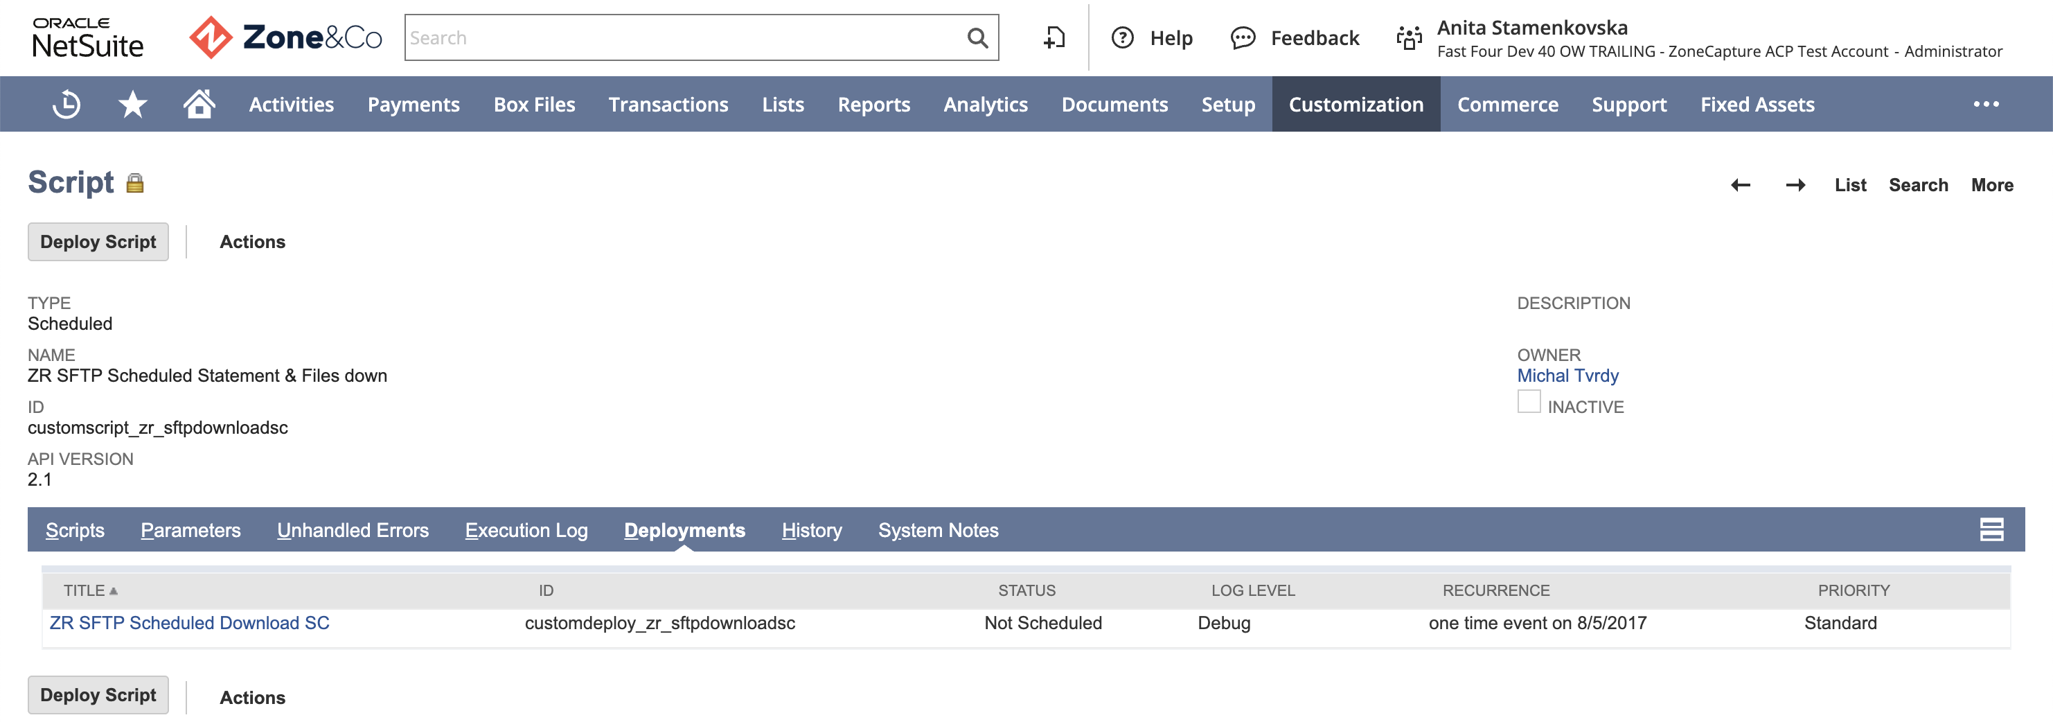Switch to the System Notes subtab
The width and height of the screenshot is (2053, 722).
coord(938,530)
